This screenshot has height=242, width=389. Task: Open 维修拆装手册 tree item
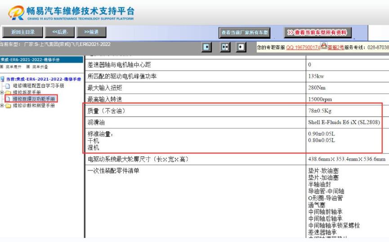(x=27, y=92)
